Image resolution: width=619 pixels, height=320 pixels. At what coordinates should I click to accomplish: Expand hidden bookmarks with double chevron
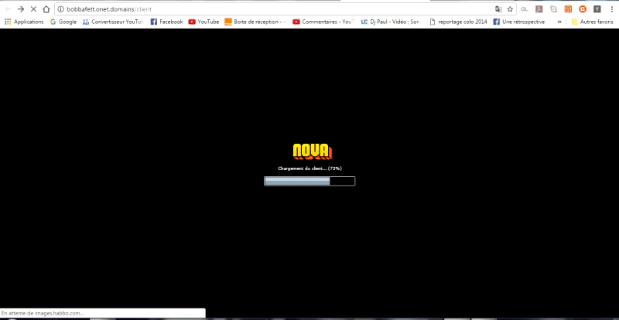(559, 22)
